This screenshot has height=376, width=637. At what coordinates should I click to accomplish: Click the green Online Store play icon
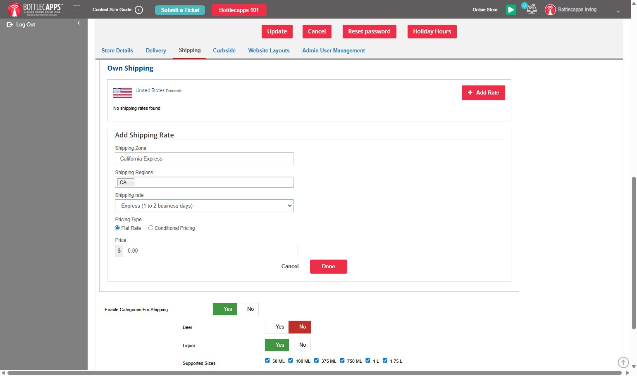tap(511, 9)
